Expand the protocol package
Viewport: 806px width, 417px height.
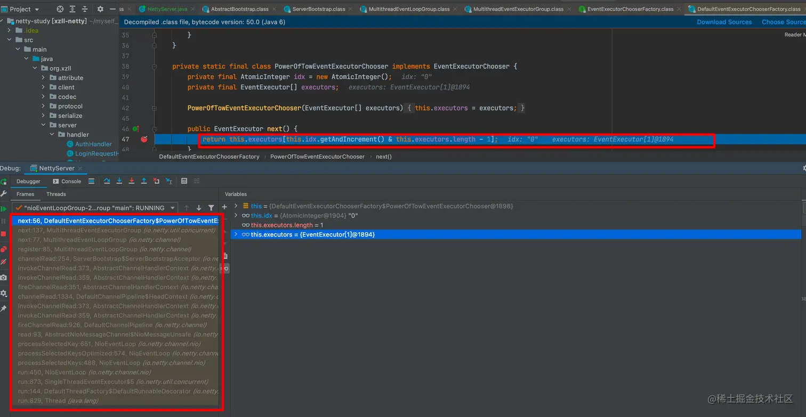(44, 107)
